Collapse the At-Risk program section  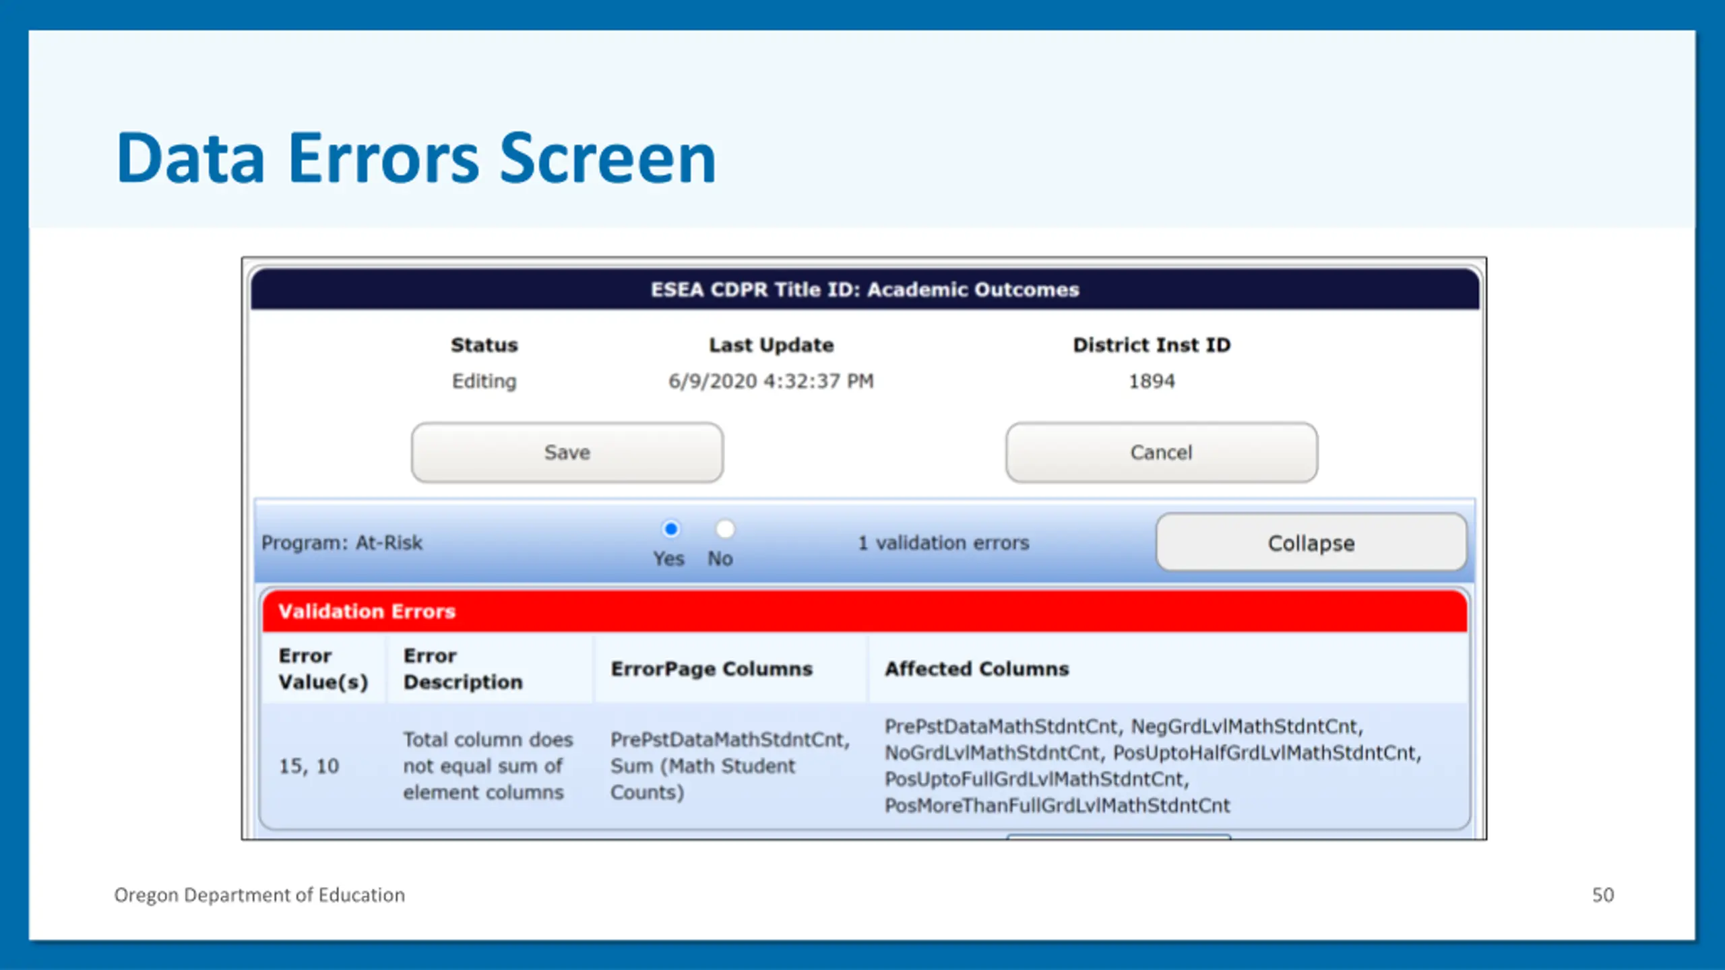coord(1311,543)
